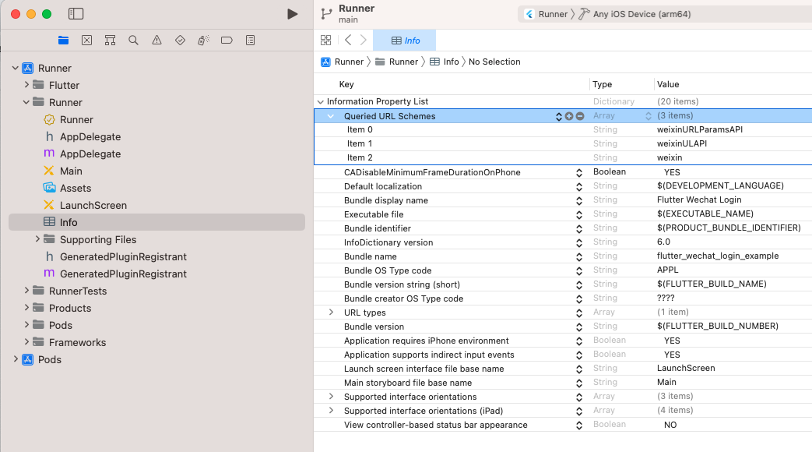
Task: Open the Assets catalog
Action: tap(67, 188)
